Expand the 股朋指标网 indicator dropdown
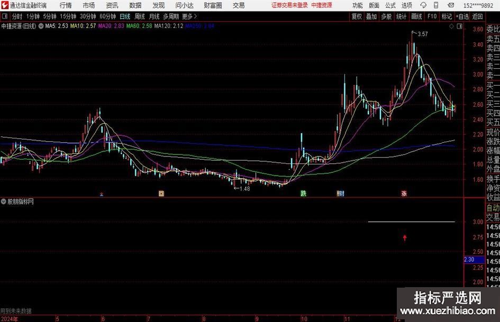Screen dimensions: 500x322 [4, 201]
